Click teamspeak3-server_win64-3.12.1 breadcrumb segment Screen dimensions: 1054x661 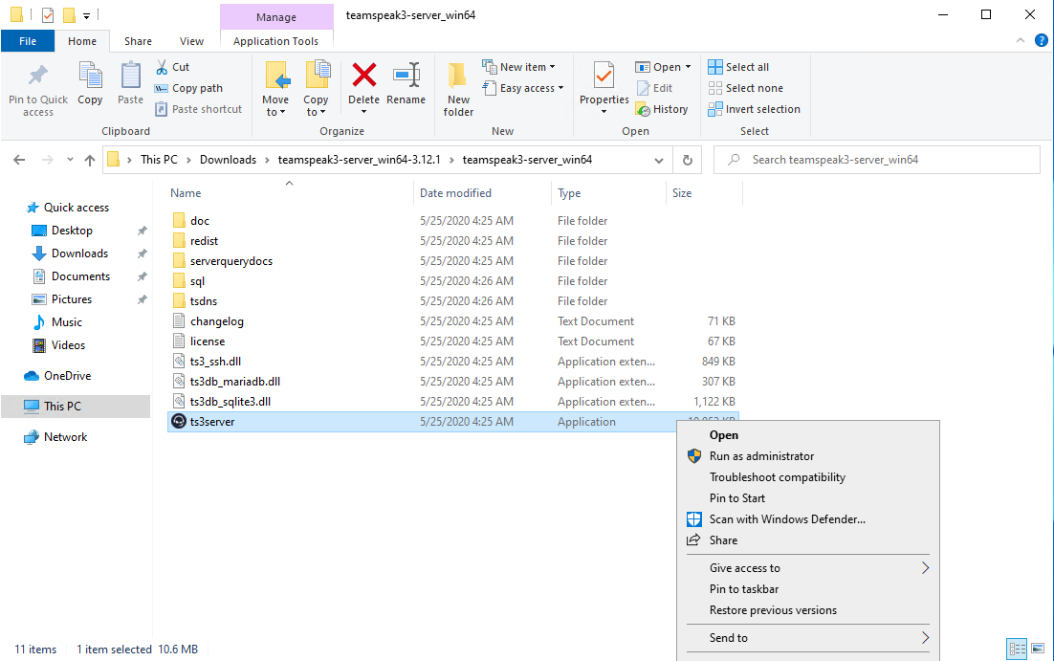pyautogui.click(x=359, y=160)
